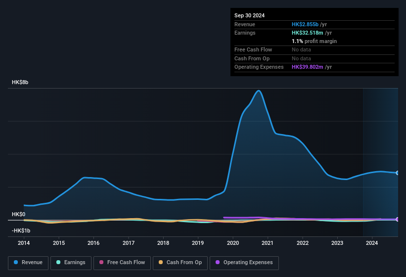Click the Cash From Op row label in tooltip

click(x=252, y=58)
